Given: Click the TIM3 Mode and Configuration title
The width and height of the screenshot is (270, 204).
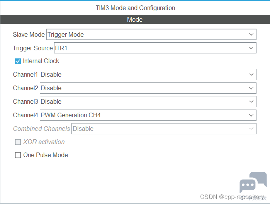Looking at the screenshot, I should (135, 8).
